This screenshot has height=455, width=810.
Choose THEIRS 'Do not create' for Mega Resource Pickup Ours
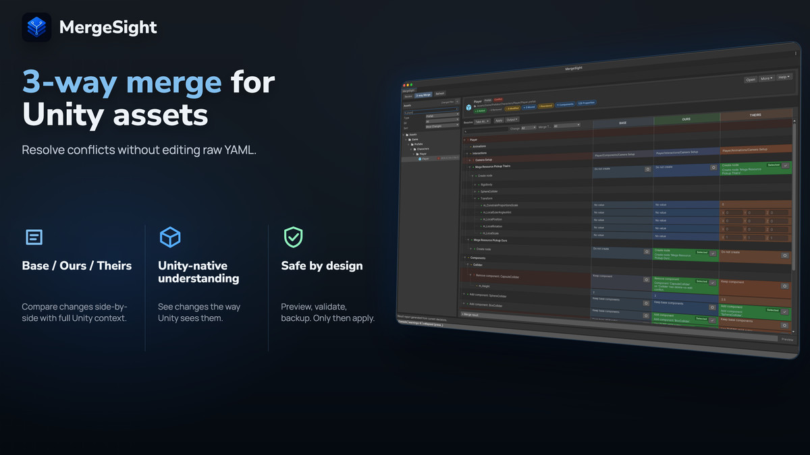784,255
